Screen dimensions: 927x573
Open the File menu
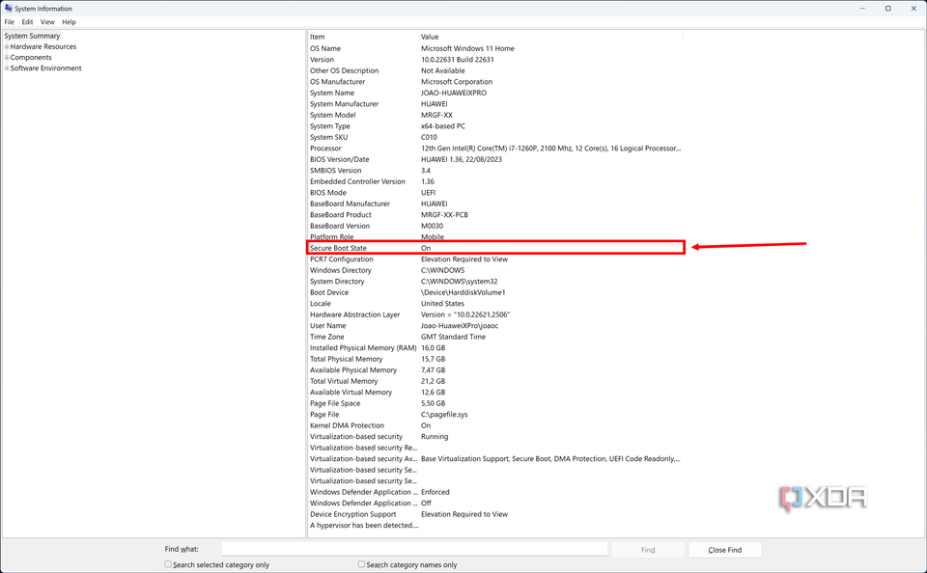pyautogui.click(x=10, y=22)
